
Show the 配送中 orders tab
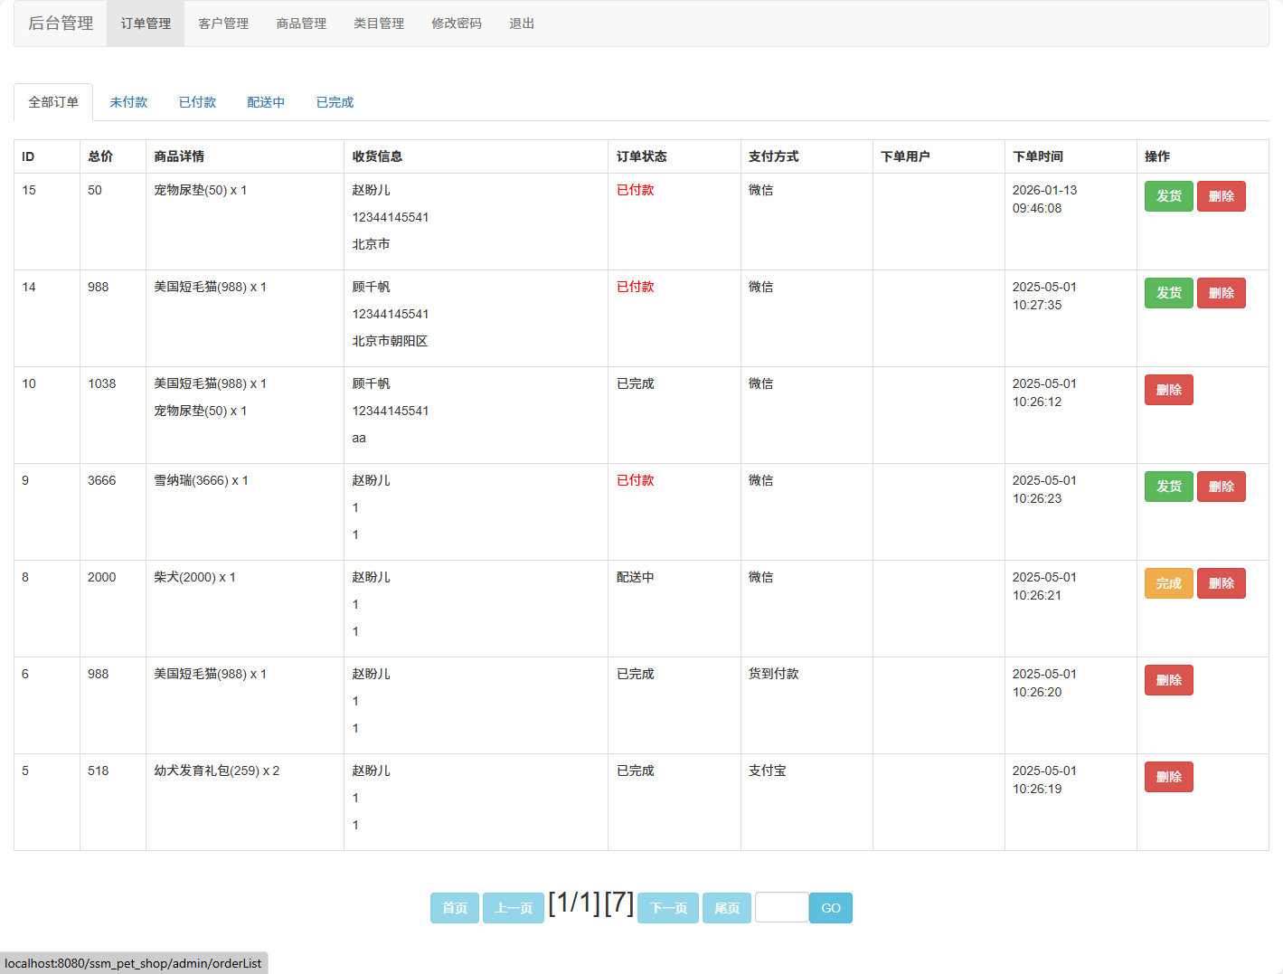[x=266, y=102]
